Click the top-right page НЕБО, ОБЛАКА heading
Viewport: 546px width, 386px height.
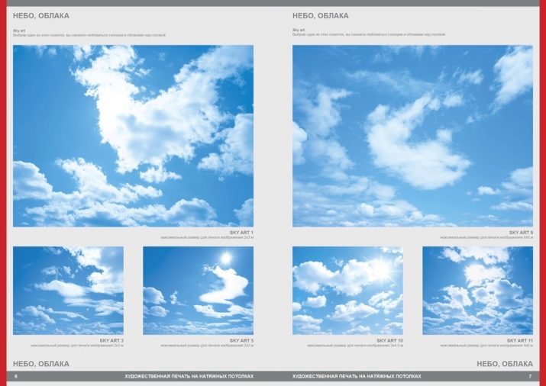pos(321,15)
